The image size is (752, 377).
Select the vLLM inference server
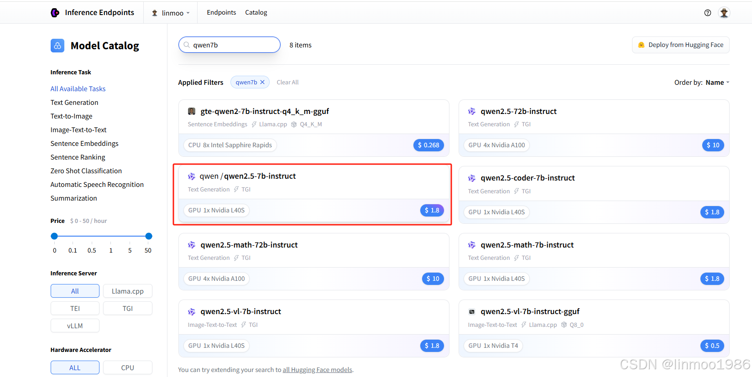[x=75, y=325]
